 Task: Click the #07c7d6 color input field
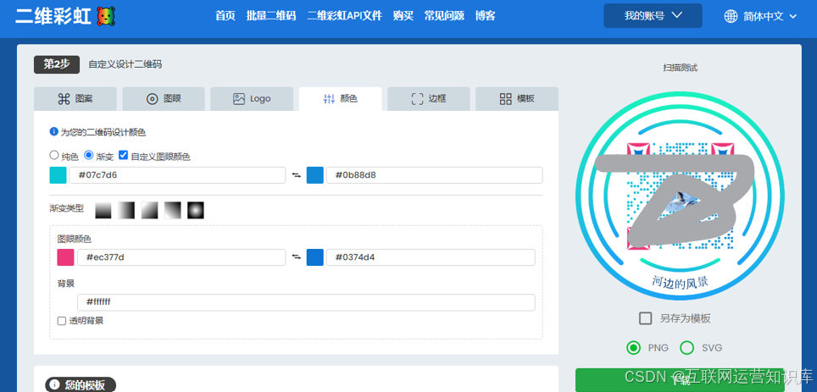pyautogui.click(x=177, y=175)
